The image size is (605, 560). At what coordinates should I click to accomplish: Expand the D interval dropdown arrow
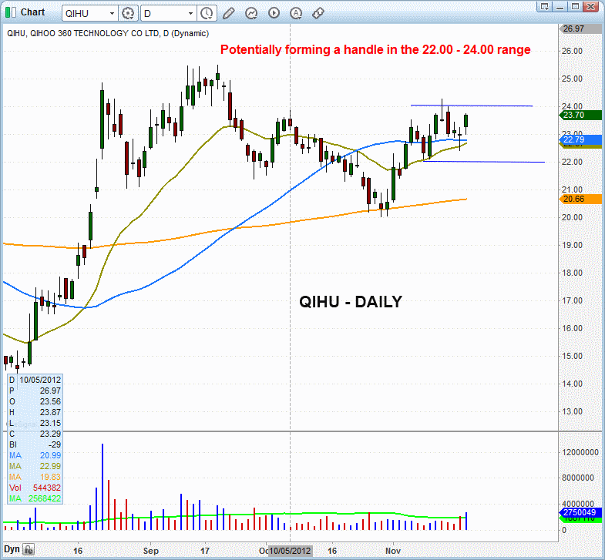190,14
